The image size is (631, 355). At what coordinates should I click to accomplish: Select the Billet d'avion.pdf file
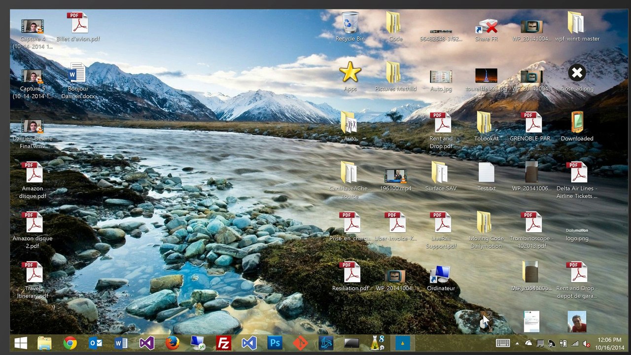tap(78, 27)
